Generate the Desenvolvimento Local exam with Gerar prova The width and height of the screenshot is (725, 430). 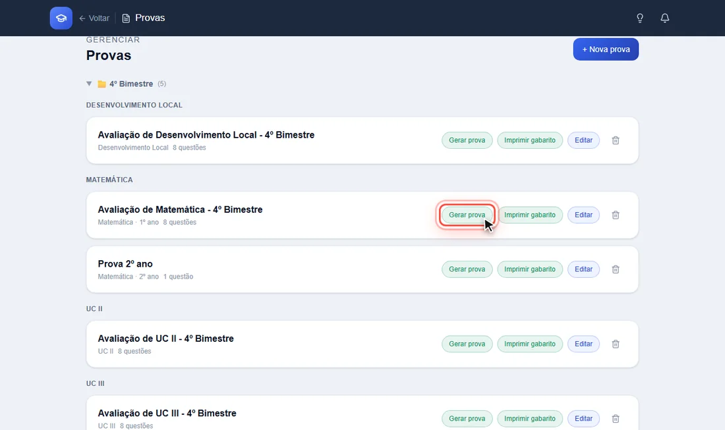pos(467,140)
